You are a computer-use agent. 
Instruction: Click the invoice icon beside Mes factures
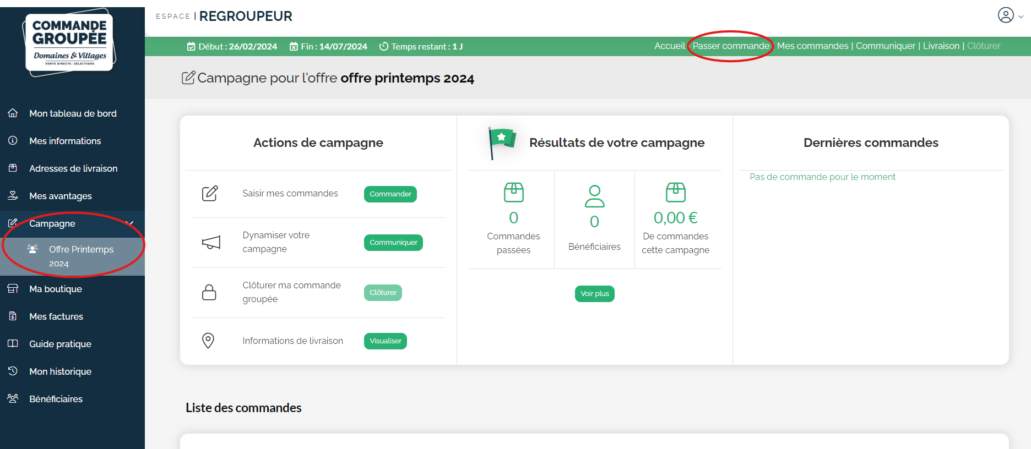click(13, 316)
